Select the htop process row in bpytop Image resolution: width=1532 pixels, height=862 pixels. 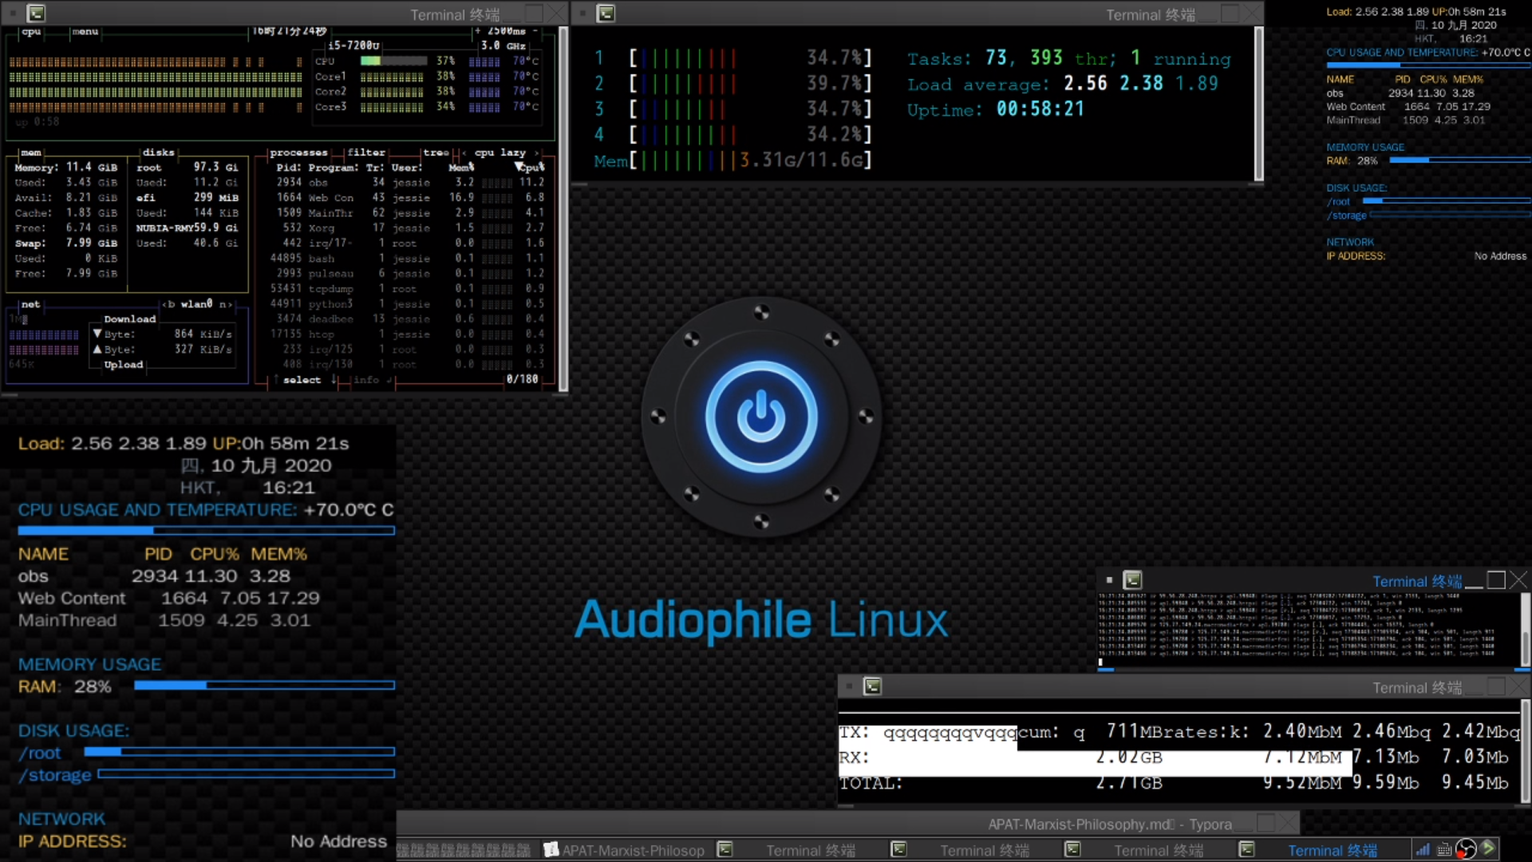(409, 334)
